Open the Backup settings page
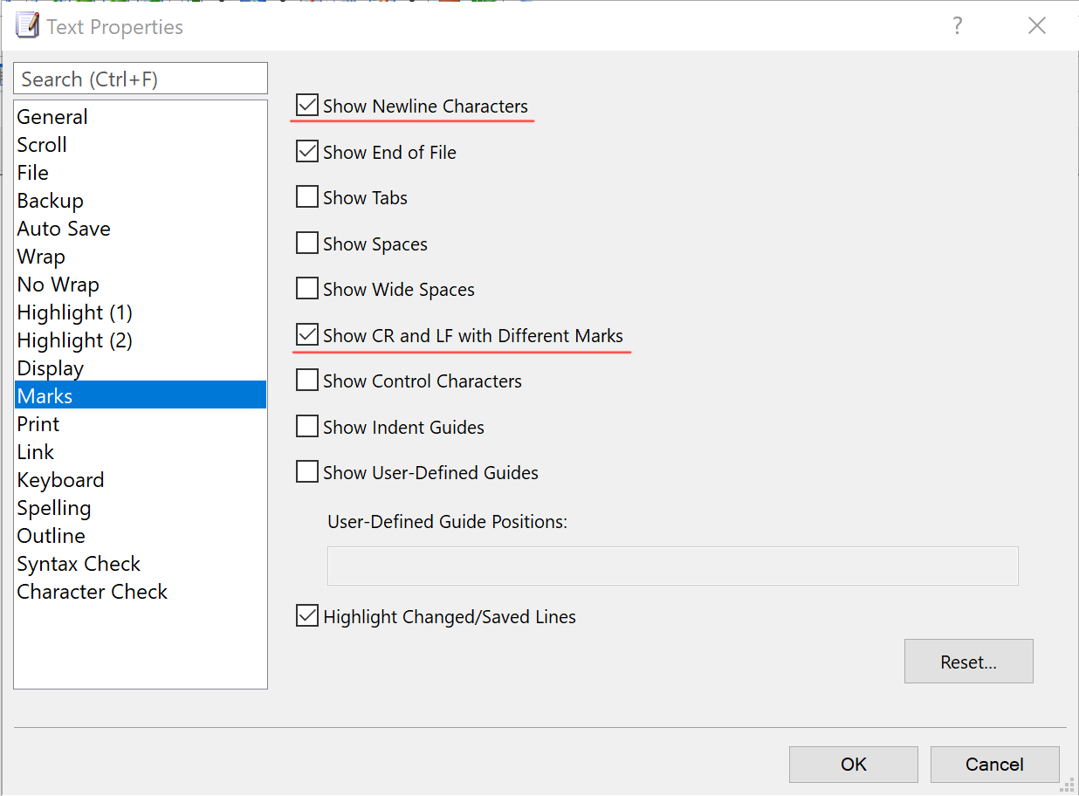The image size is (1079, 796). click(141, 201)
